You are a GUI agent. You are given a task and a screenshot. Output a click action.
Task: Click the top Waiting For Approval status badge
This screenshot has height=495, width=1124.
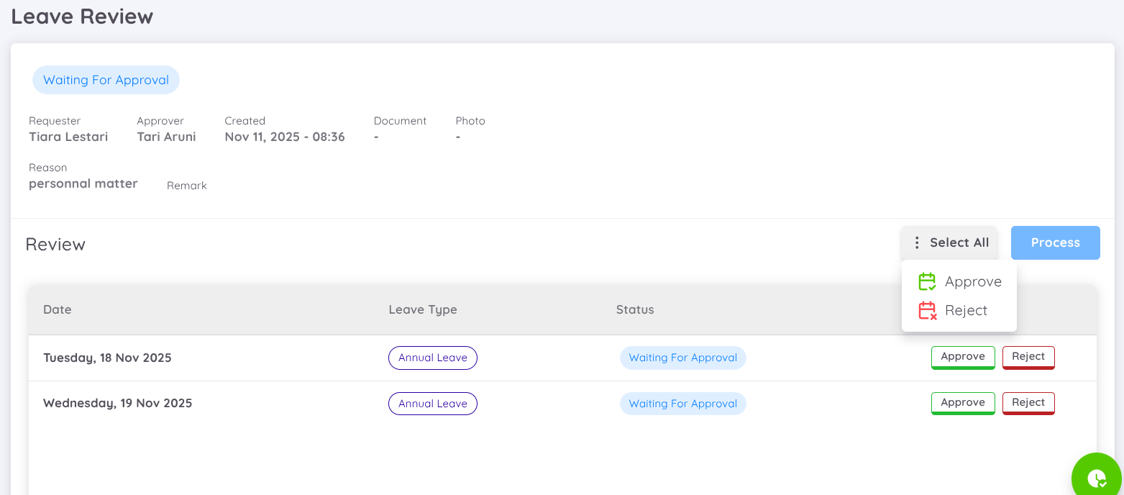(x=106, y=80)
